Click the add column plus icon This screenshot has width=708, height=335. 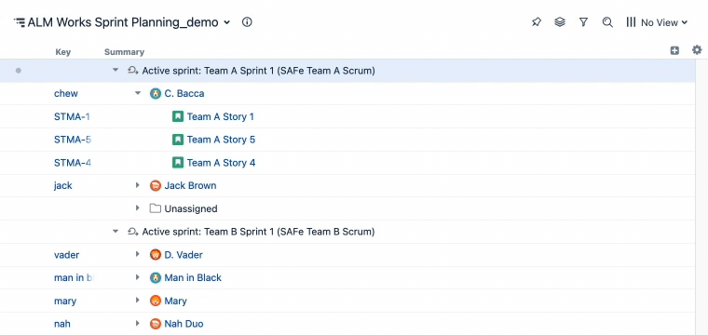(x=674, y=50)
